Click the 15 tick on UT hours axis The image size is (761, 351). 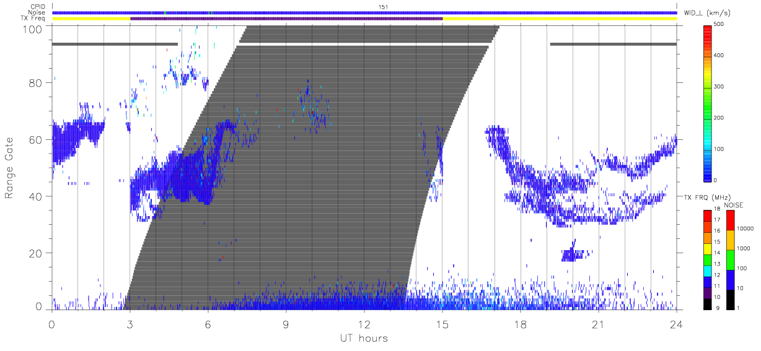coord(442,324)
